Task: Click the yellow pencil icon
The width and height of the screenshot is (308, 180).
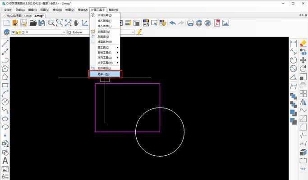Action: [x=139, y=32]
